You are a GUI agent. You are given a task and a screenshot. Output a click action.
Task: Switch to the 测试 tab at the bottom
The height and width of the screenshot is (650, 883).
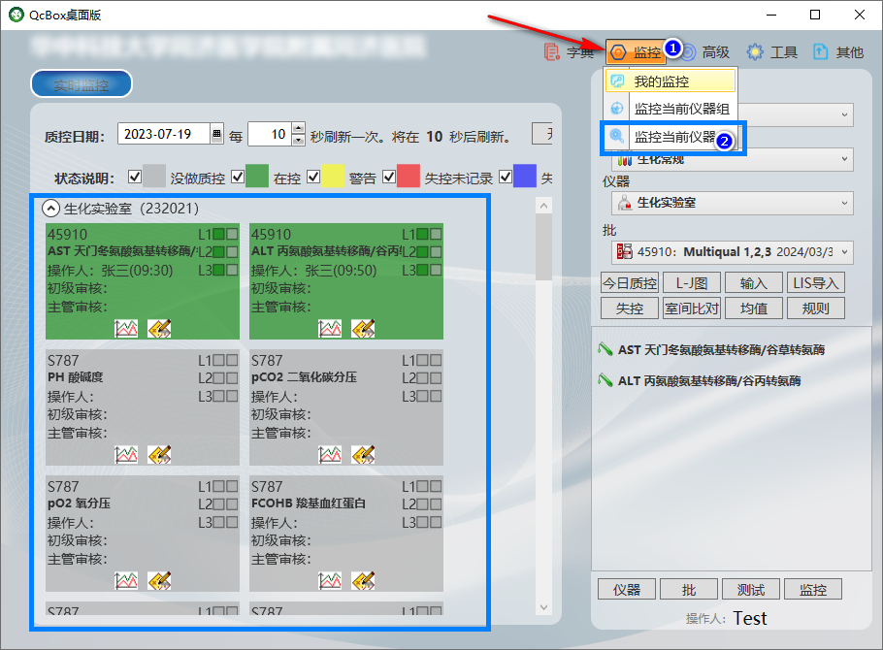(751, 589)
